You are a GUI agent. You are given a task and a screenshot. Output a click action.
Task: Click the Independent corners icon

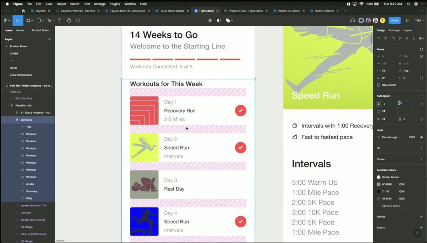coord(421,78)
